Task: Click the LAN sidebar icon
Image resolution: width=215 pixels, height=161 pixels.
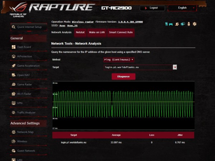Action: click(x=14, y=160)
